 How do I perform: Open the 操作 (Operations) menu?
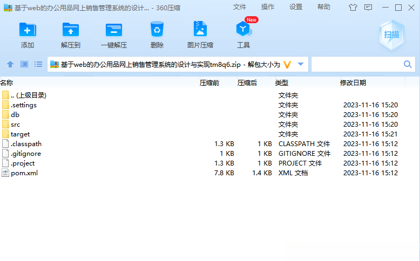[x=268, y=7]
